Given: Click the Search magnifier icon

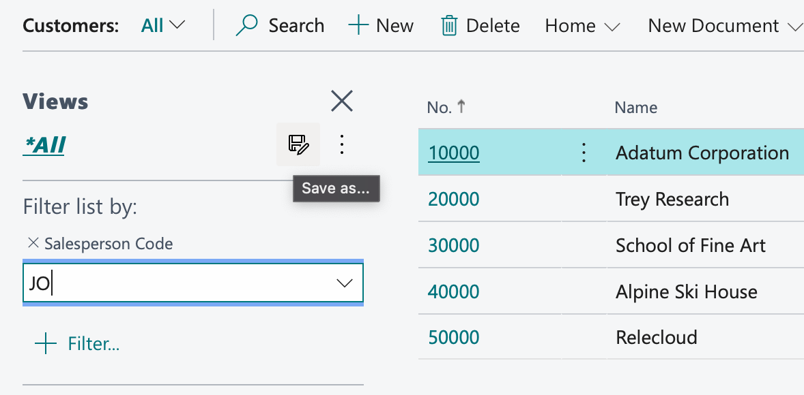Looking at the screenshot, I should pos(246,26).
